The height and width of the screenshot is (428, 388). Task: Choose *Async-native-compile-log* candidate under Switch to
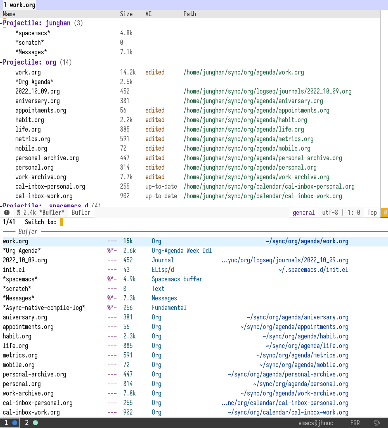click(194, 308)
